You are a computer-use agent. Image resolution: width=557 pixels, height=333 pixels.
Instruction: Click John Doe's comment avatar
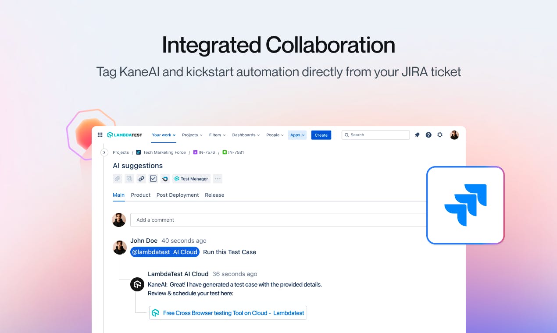120,248
